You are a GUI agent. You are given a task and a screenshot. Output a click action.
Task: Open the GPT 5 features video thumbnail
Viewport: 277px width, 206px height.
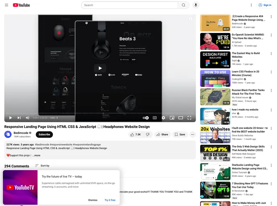(x=215, y=190)
